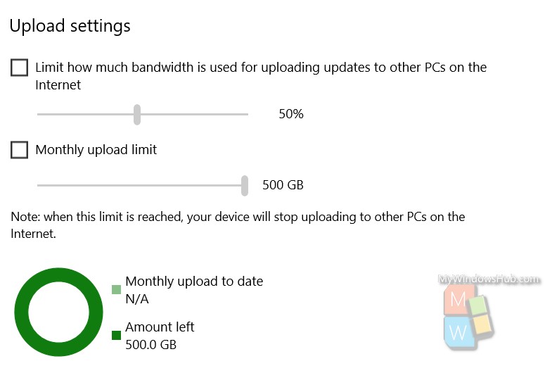This screenshot has width=545, height=373.
Task: Click the green usage donut chart
Action: click(58, 312)
